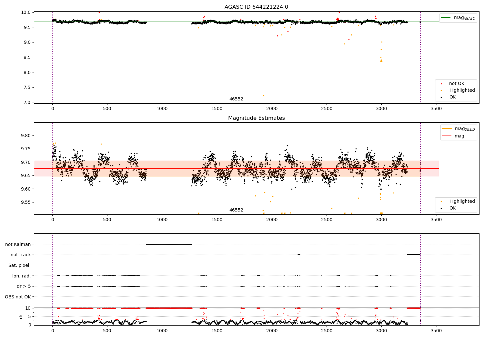The width and height of the screenshot is (484, 338).
Task: Click the 'Ion. rad.' row label
Action: tap(22, 276)
